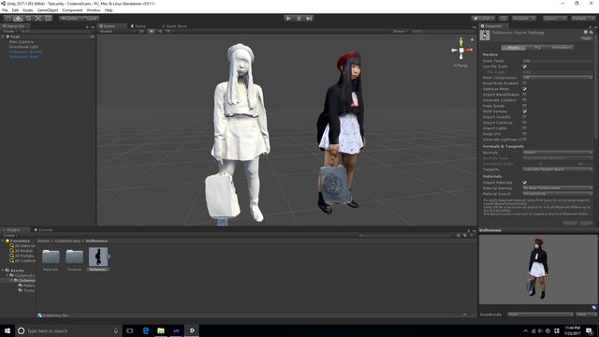
Task: Open the Material Naming dropdown
Action: (558, 188)
